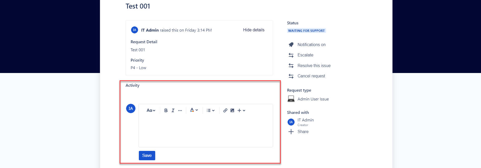This screenshot has height=168, width=481.
Task: Click the IA avatar beside comment editor
Action: pyautogui.click(x=131, y=108)
